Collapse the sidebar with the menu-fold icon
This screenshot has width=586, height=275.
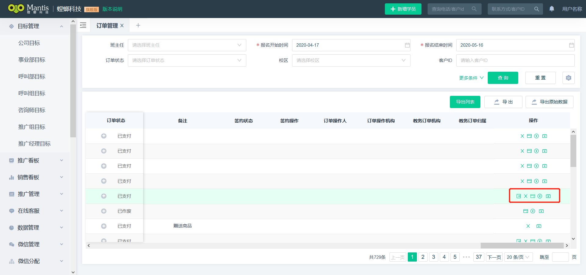(83, 25)
